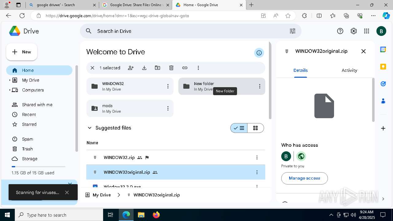The width and height of the screenshot is (393, 221).
Task: Select the WINDOW32.zip file row
Action: [x=176, y=157]
